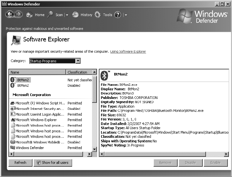The width and height of the screenshot is (232, 177).
Task: Select Microsoft (R) Windows Script H... entry
Action: [x=51, y=103]
